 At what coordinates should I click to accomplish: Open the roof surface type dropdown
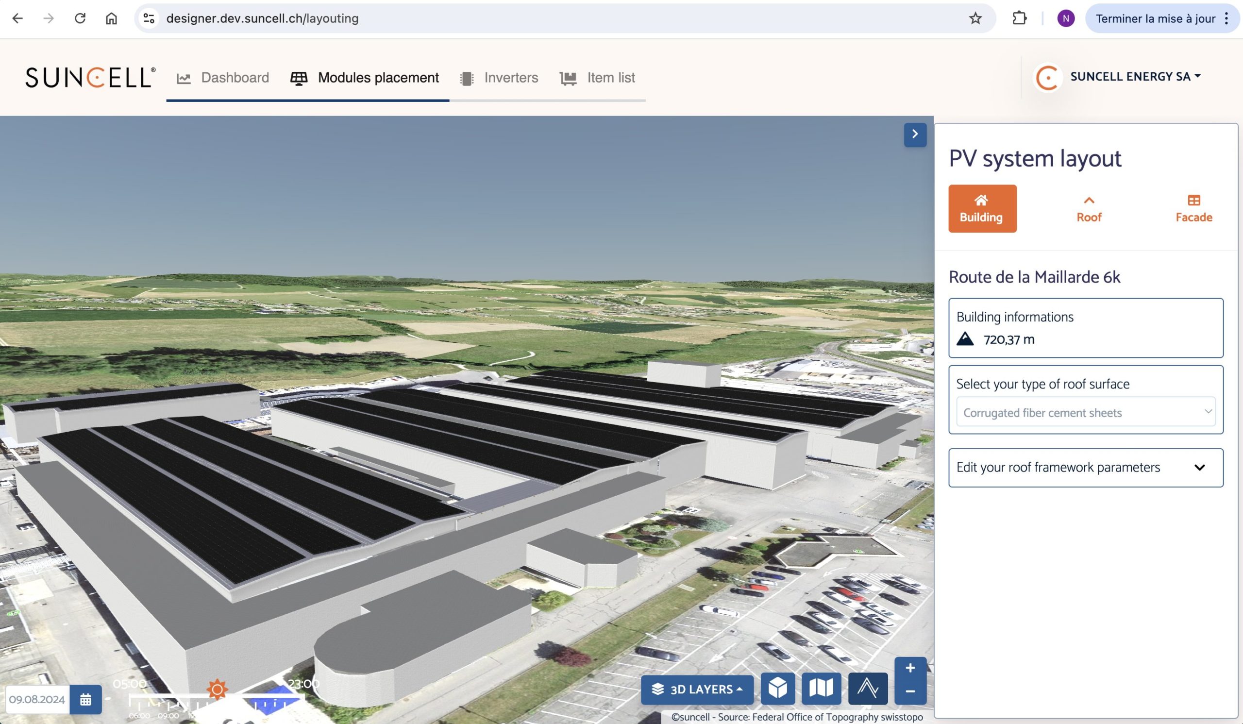pyautogui.click(x=1086, y=412)
